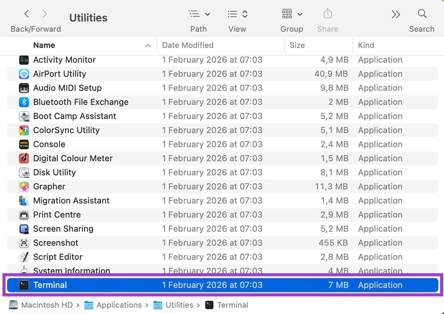Open Search with the magnifier icon

[x=422, y=14]
